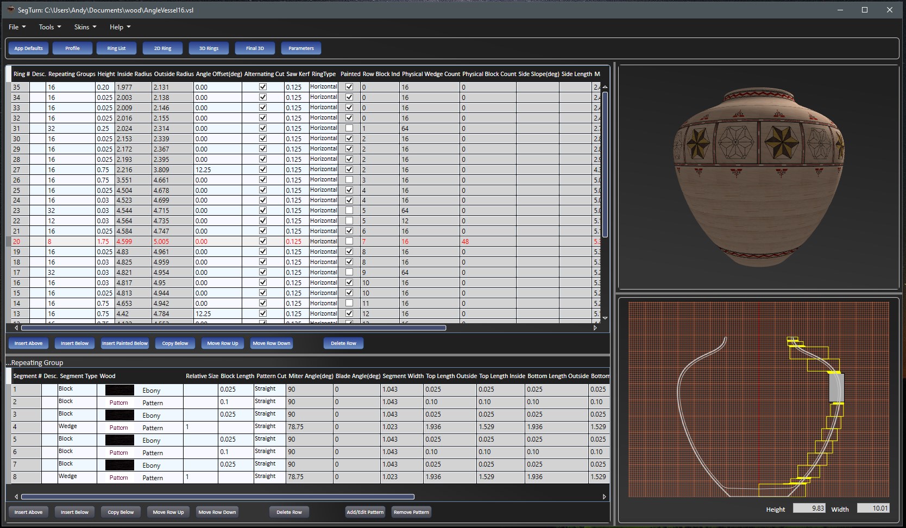
Task: Apply App Defaults
Action: tap(28, 48)
